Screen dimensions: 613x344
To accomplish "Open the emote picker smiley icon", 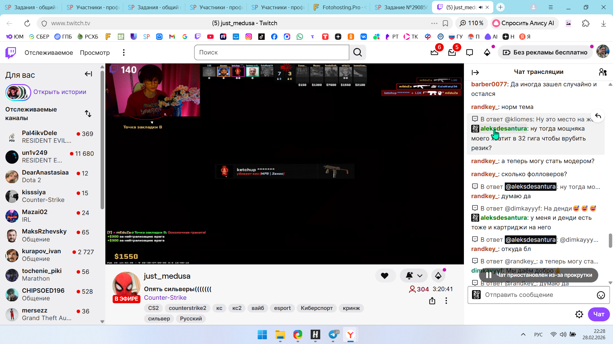I will (x=601, y=295).
